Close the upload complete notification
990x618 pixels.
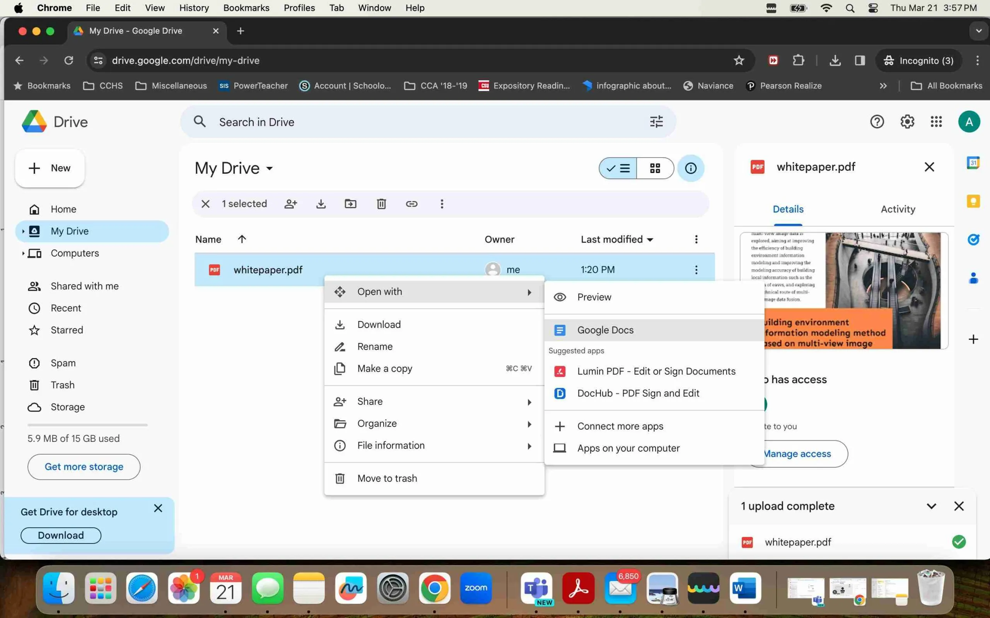pyautogui.click(x=959, y=506)
